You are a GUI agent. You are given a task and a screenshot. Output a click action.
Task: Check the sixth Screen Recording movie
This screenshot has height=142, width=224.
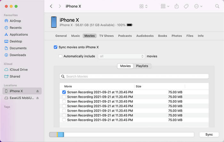(64, 115)
